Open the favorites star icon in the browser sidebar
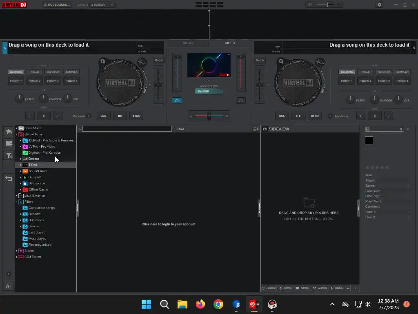The image size is (418, 314). pyautogui.click(x=9, y=131)
